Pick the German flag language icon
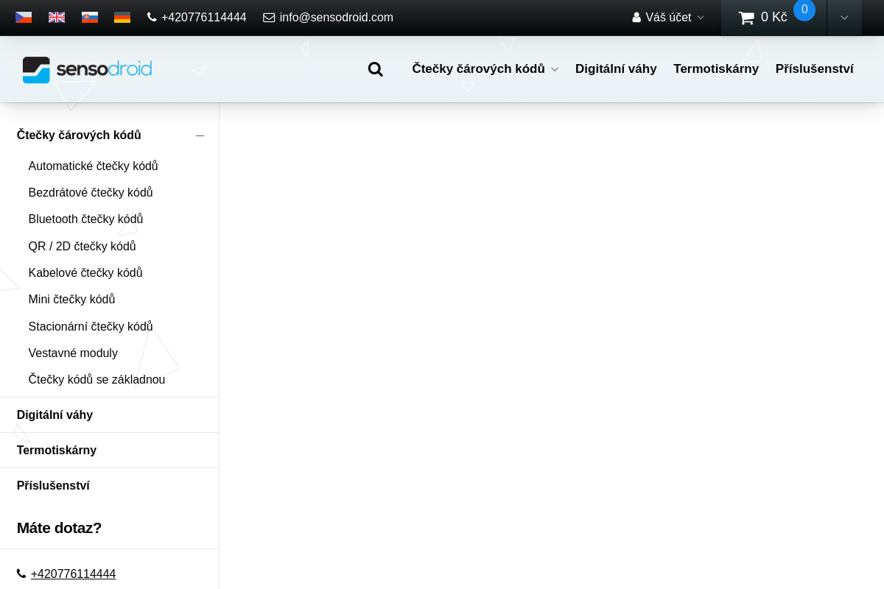 (122, 18)
